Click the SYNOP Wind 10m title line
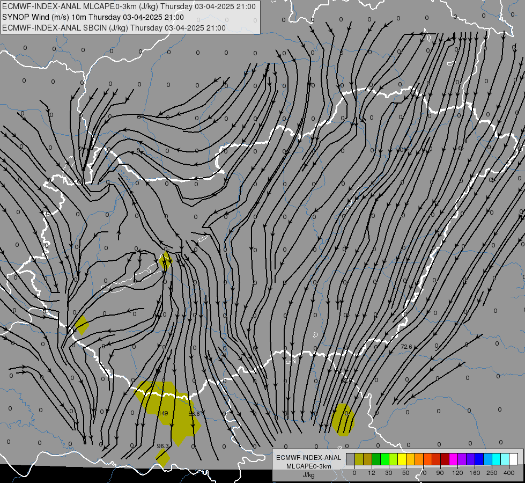 coord(93,17)
